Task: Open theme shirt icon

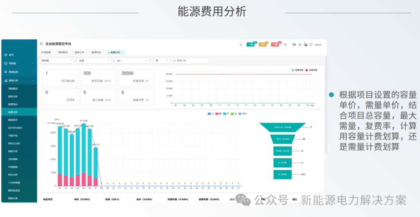Action: pos(311,44)
